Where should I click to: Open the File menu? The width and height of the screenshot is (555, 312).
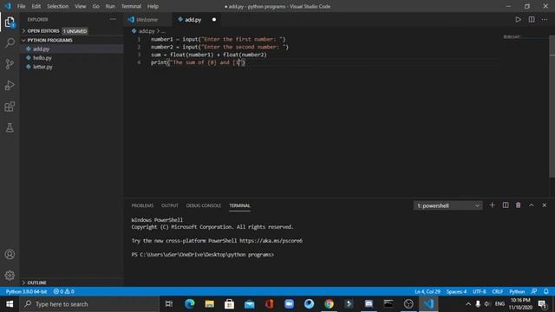point(21,6)
